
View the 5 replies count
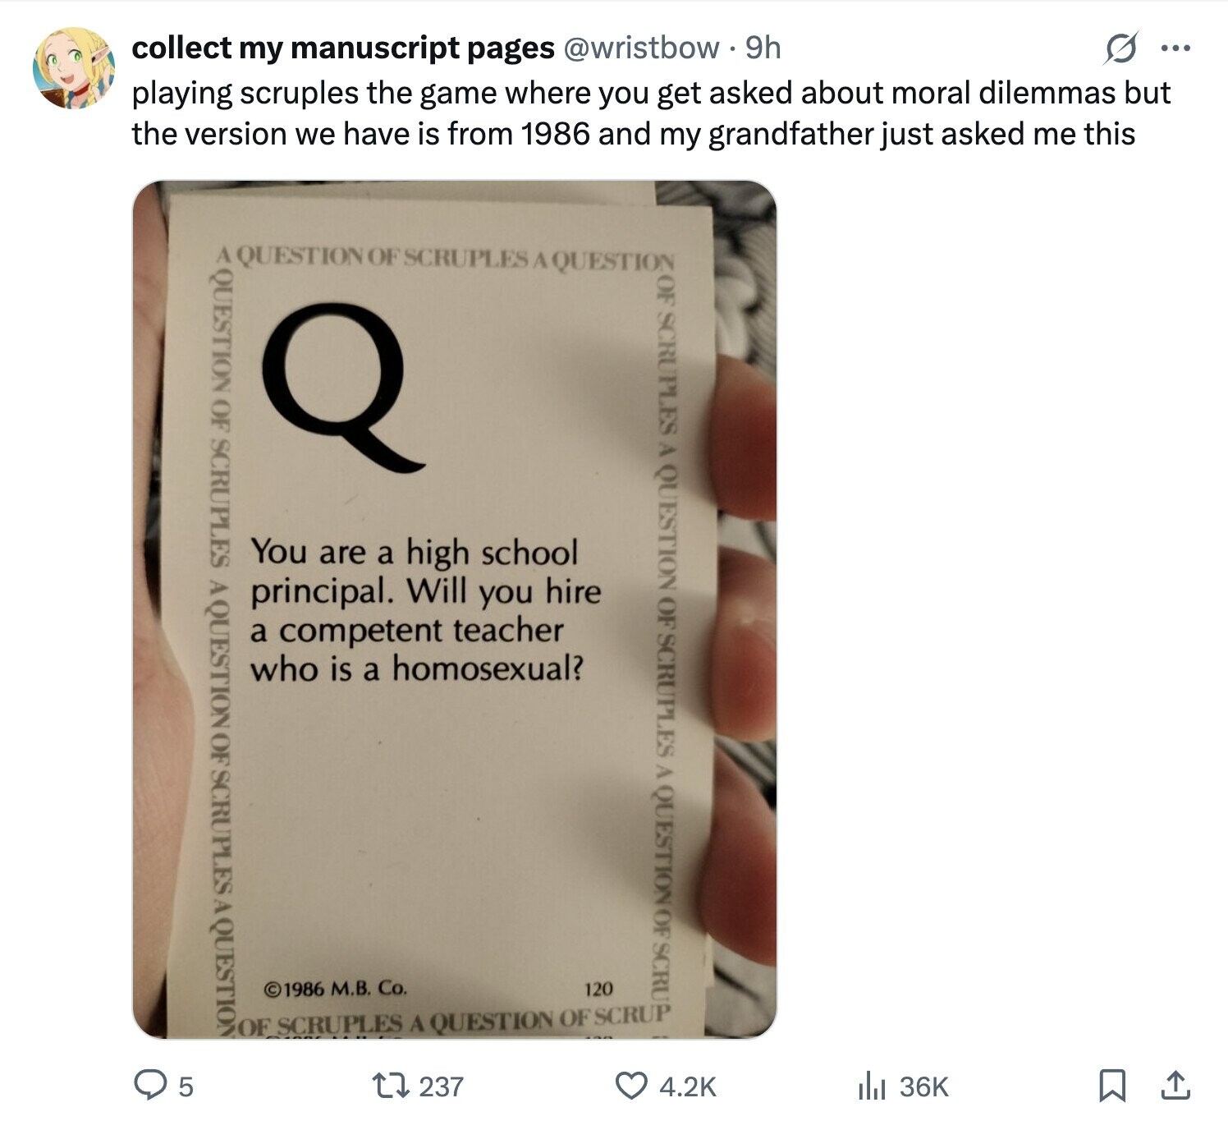click(186, 1087)
